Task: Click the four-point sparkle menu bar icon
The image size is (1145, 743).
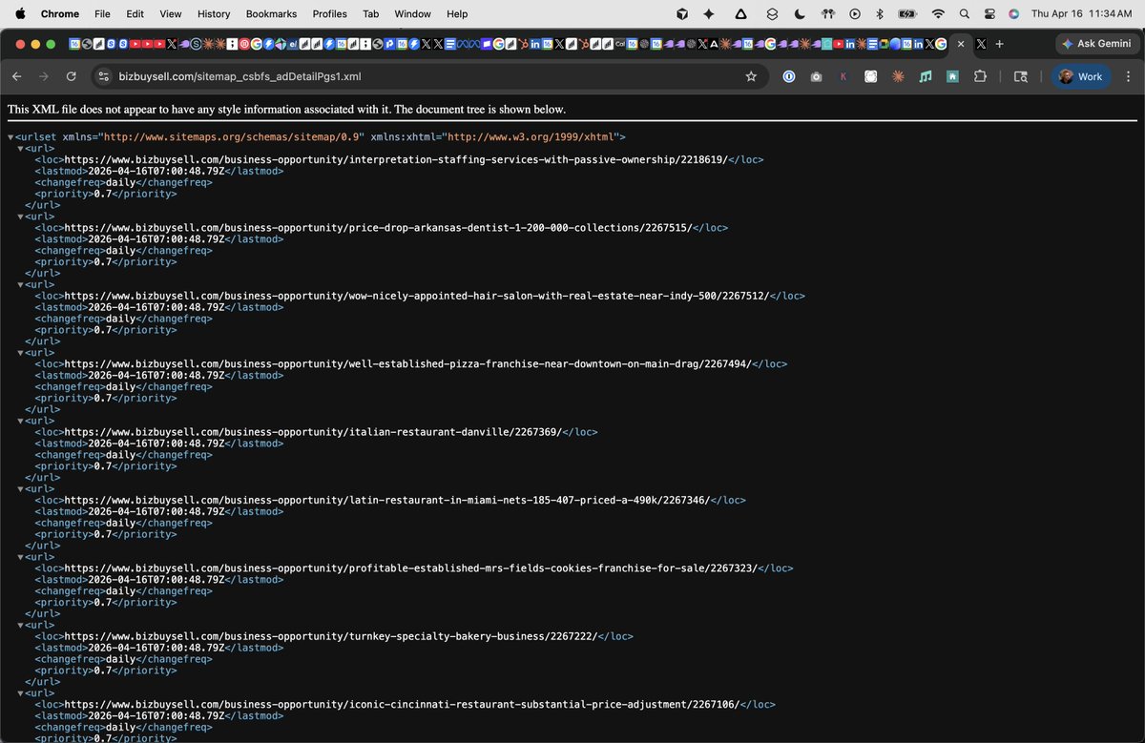Action: [709, 13]
